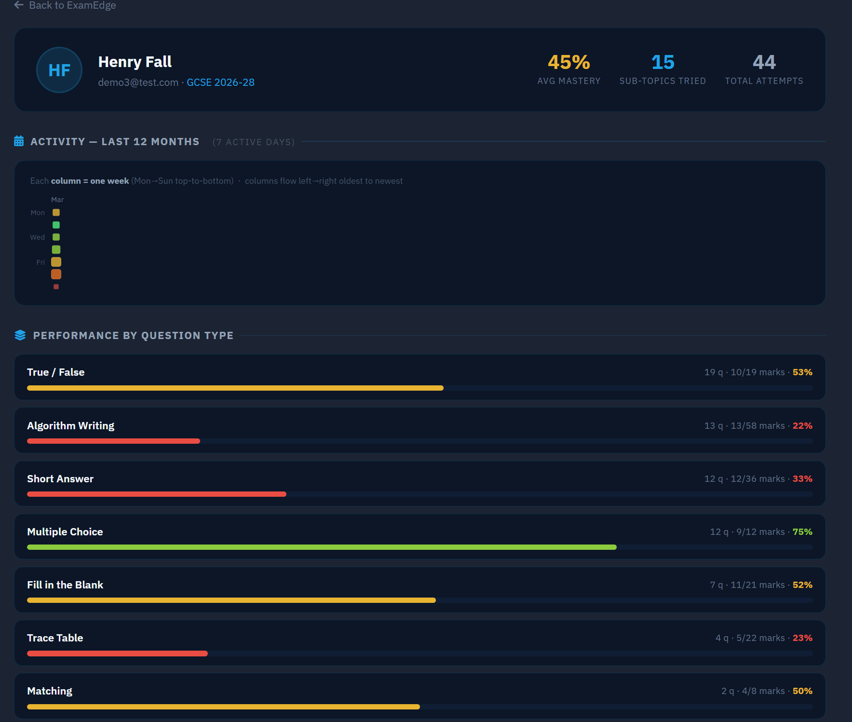Select Sunday's small red activity square
The image size is (852, 722).
pos(56,286)
